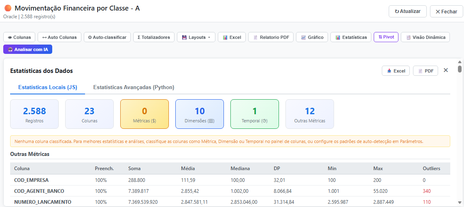Activate the Pivot view

point(386,37)
